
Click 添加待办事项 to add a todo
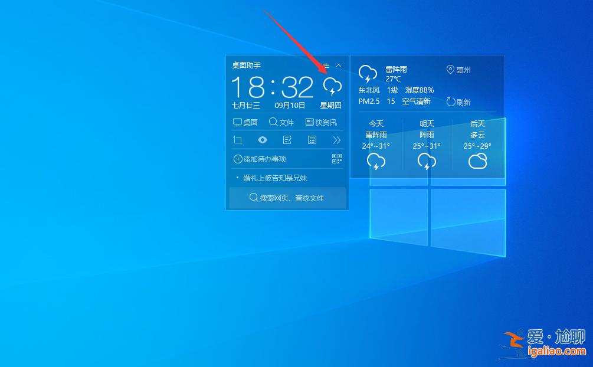[x=263, y=159]
